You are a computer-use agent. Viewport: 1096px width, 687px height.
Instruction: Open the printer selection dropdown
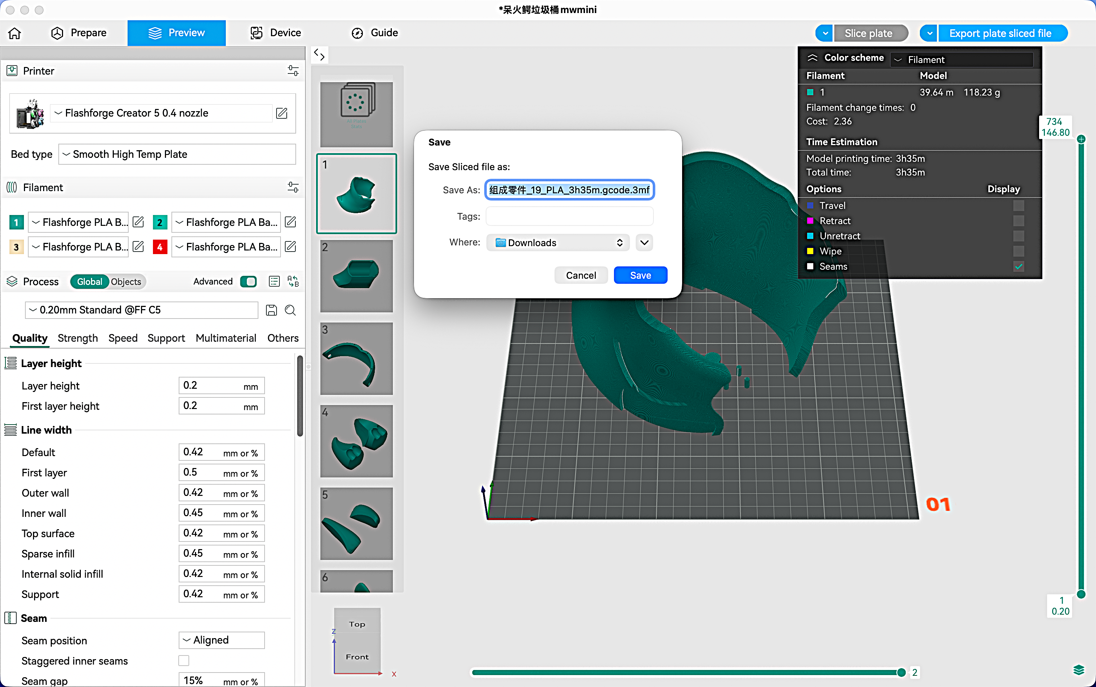pyautogui.click(x=162, y=113)
